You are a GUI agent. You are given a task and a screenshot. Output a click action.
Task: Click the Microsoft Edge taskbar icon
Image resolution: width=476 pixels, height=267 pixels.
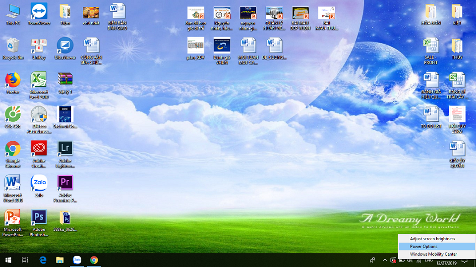tap(43, 260)
